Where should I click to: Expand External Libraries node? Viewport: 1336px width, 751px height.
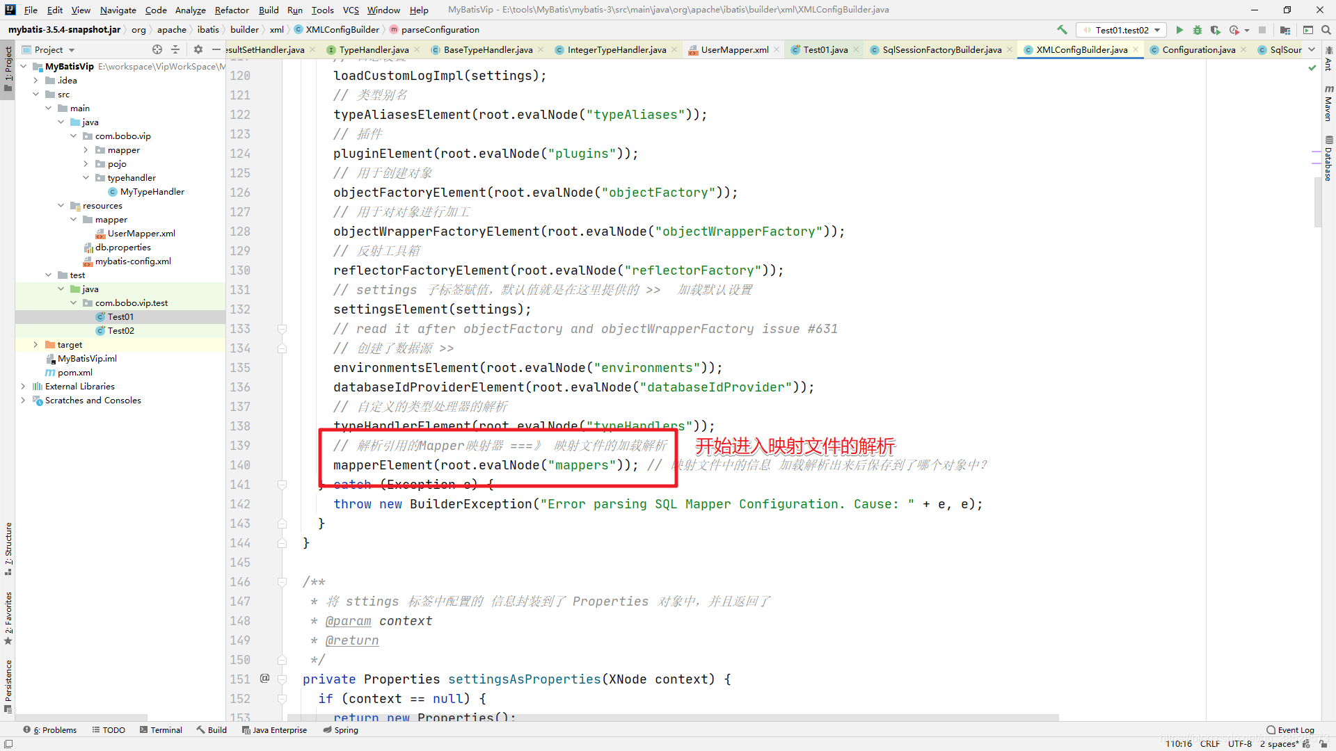(23, 387)
